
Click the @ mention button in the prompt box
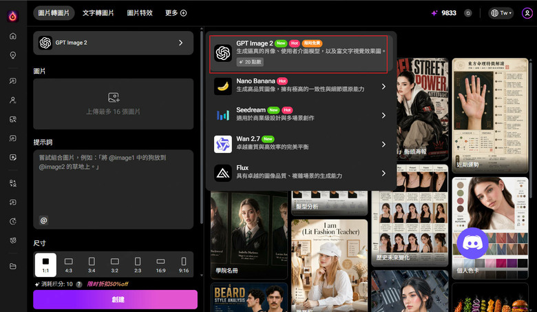(44, 220)
